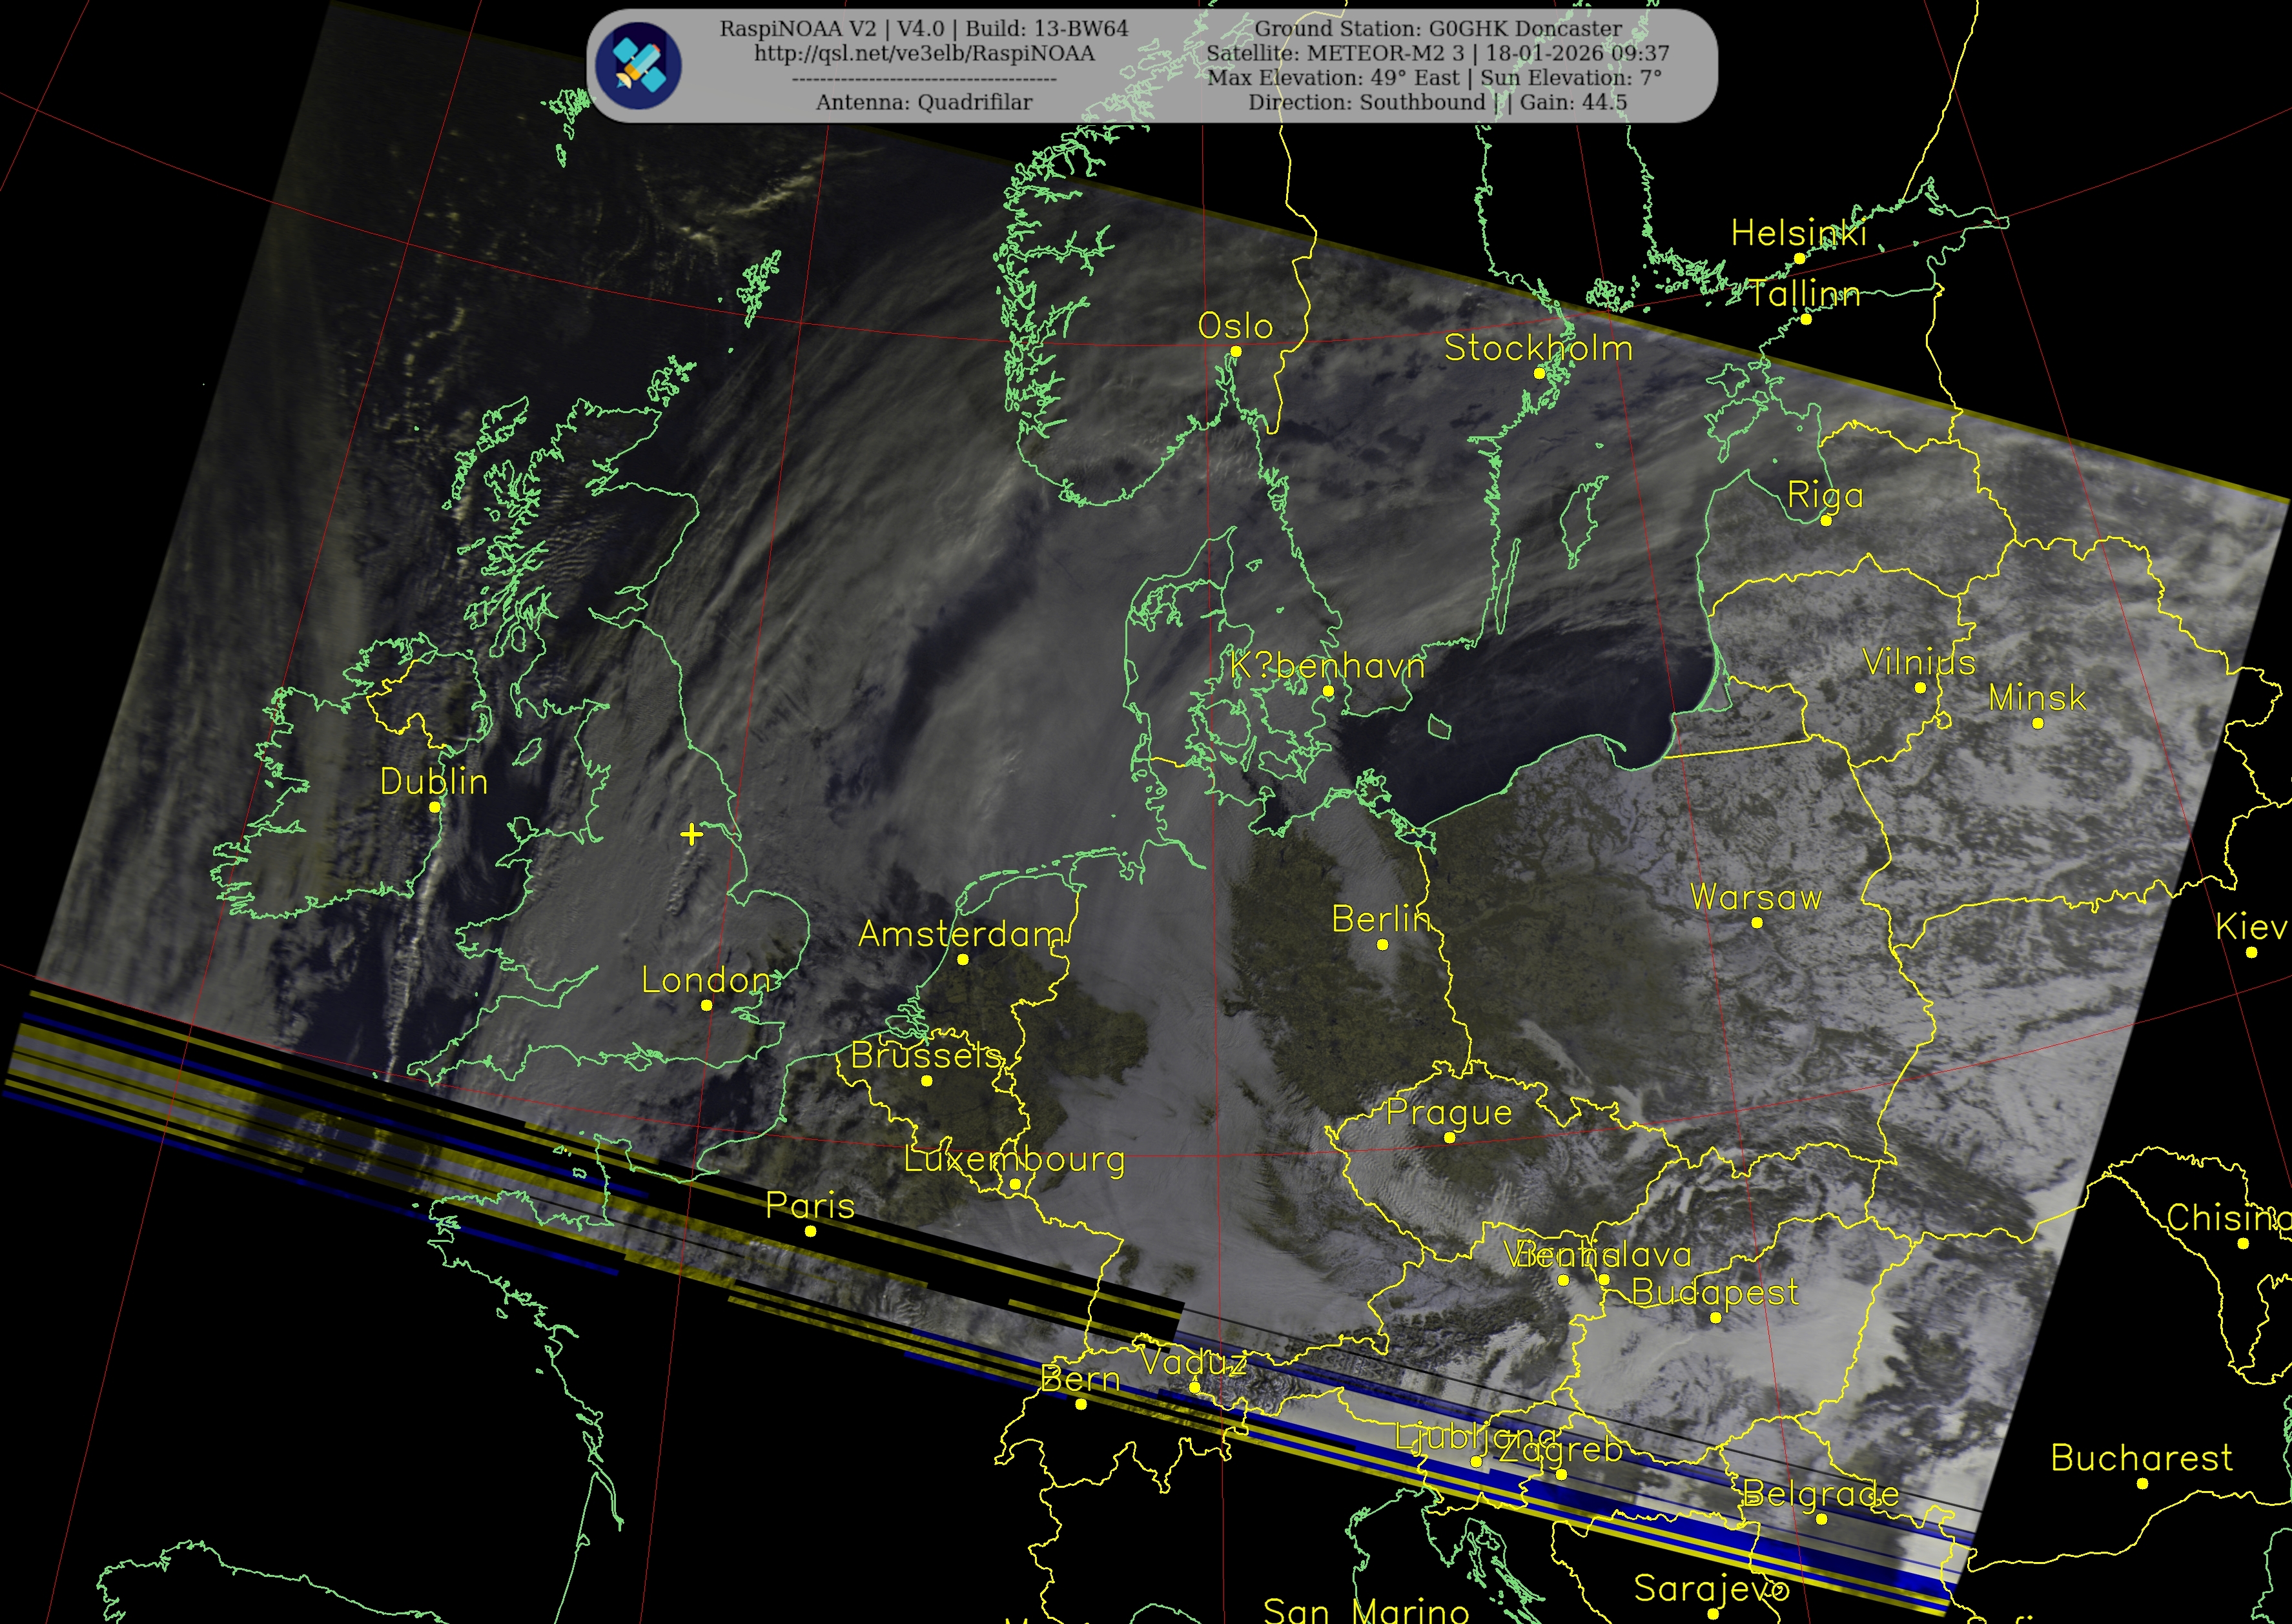
Task: Click the Dublin city marker dot
Action: point(434,806)
